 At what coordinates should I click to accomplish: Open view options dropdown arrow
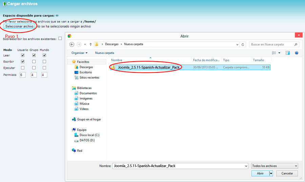coord(279,53)
